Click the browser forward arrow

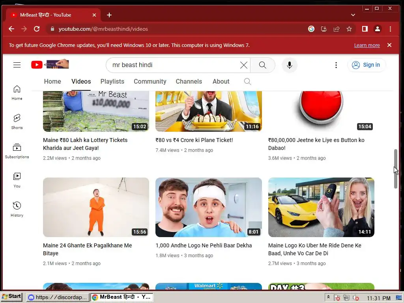24,29
